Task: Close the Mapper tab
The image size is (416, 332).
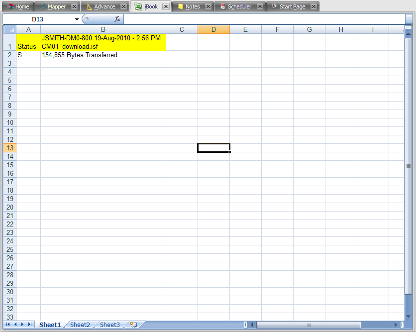Action: 74,6
